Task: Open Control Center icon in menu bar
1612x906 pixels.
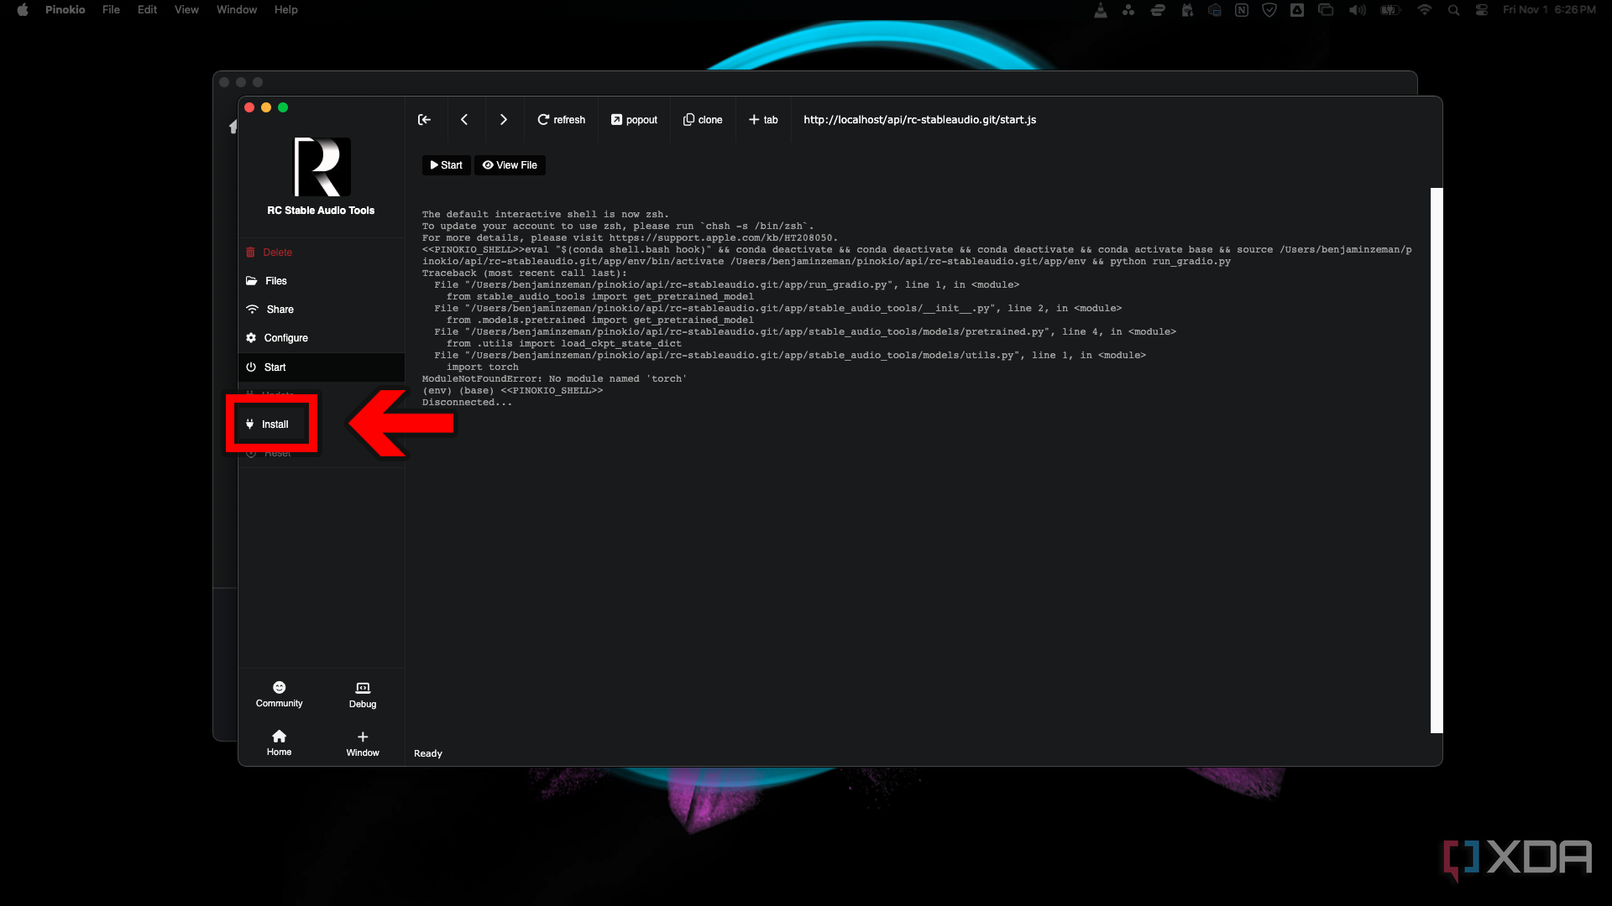Action: pyautogui.click(x=1482, y=10)
